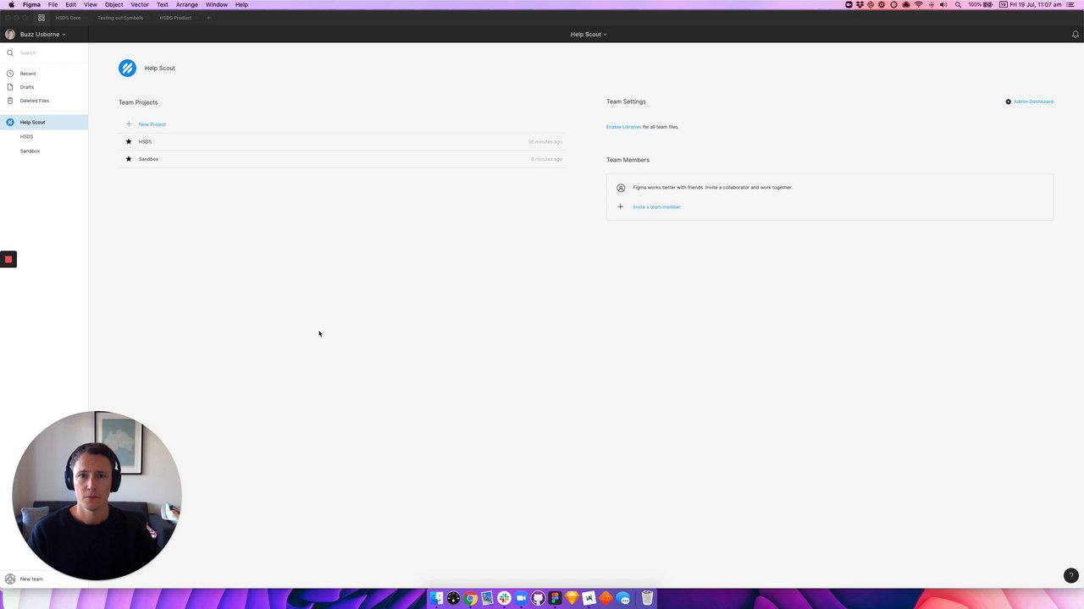This screenshot has width=1084, height=609.
Task: Click New team at sidebar bottom
Action: (31, 579)
